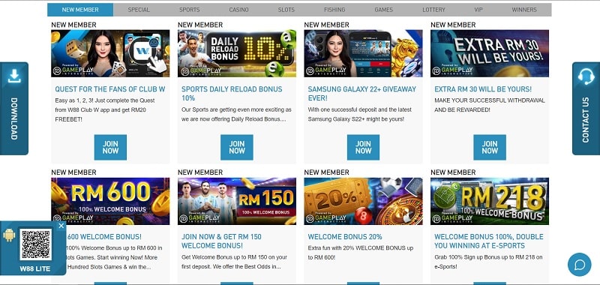Open the Sports promotions tab
The image size is (600, 285).
(x=190, y=10)
